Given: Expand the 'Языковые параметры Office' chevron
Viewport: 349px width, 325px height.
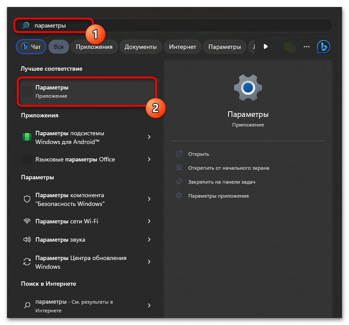Looking at the screenshot, I should [149, 159].
